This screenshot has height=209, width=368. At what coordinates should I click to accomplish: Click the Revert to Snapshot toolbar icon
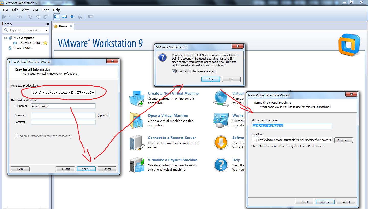[38, 17]
